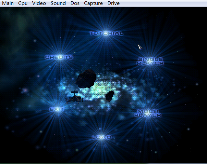Viewport: 207px width, 164px height.
Task: Open the Video menu
Action: click(39, 3)
